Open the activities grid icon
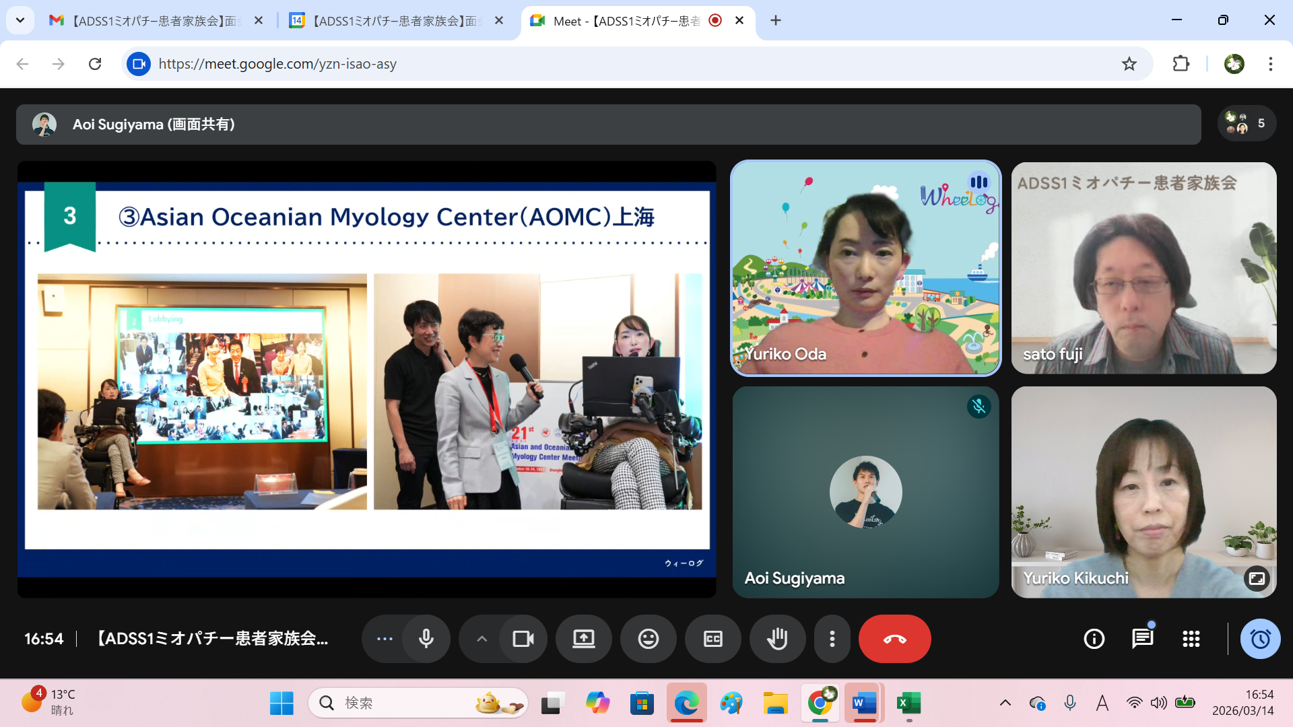The width and height of the screenshot is (1293, 727). click(1191, 639)
